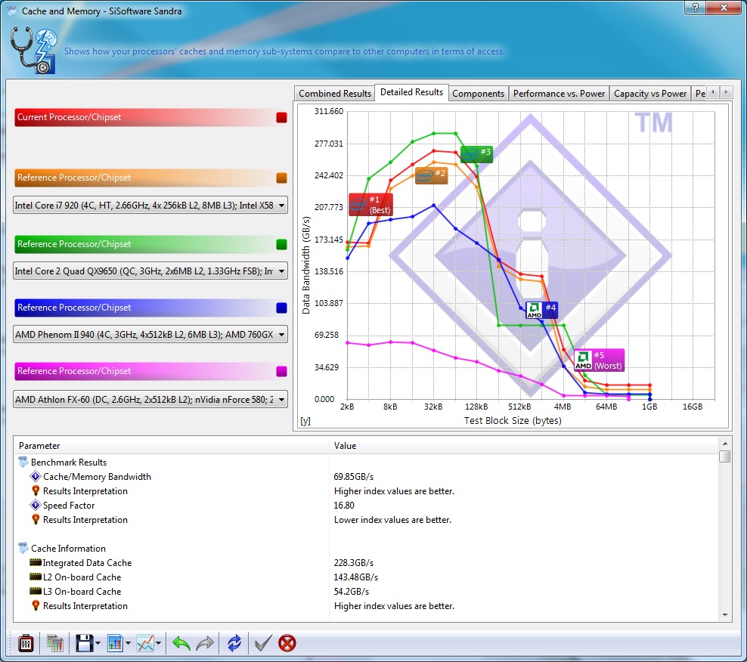
Task: Click the #3 Intel chart marker
Action: pyautogui.click(x=476, y=154)
